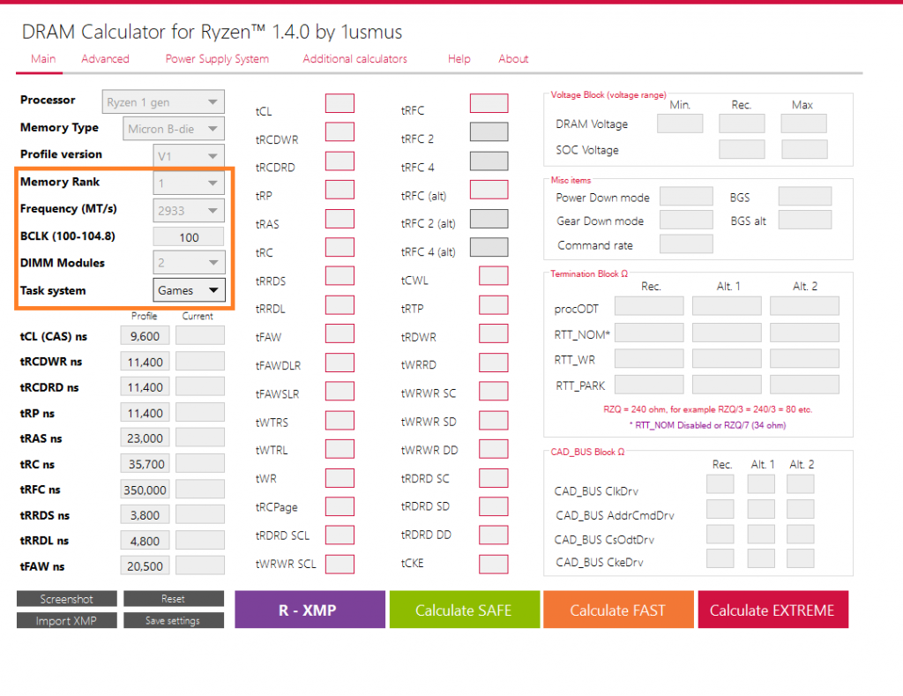Click the BCLK value field
Viewport: 903px width, 696px height.
point(189,236)
